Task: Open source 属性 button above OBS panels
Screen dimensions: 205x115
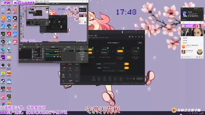Action: (37, 44)
